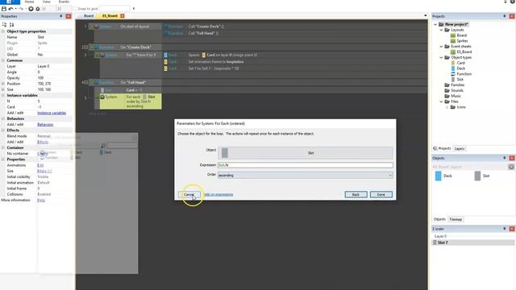516x290 pixels.
Task: Pin the Projects panel
Action: click(x=504, y=16)
